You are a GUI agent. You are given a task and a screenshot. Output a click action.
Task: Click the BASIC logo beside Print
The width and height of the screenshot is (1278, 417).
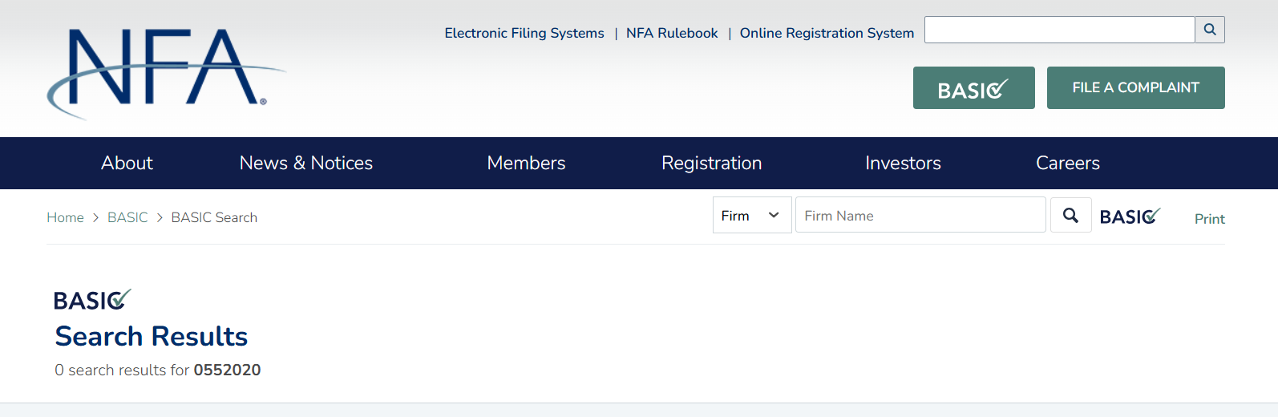coord(1130,217)
